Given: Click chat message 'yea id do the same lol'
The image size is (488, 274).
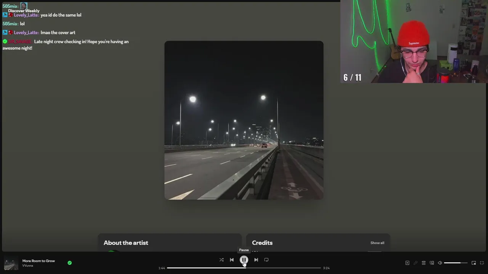Looking at the screenshot, I should pos(61,15).
